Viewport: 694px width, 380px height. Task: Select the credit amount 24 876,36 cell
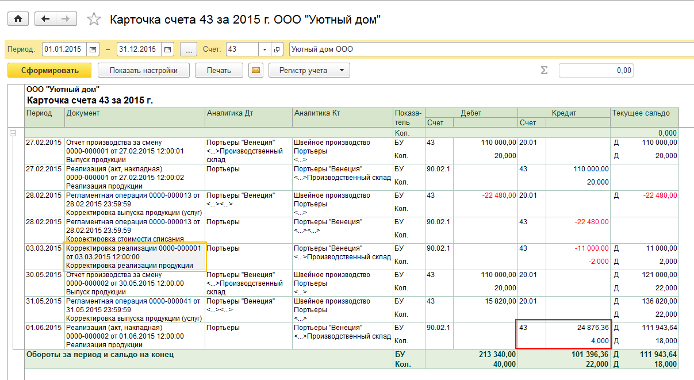tap(577, 328)
